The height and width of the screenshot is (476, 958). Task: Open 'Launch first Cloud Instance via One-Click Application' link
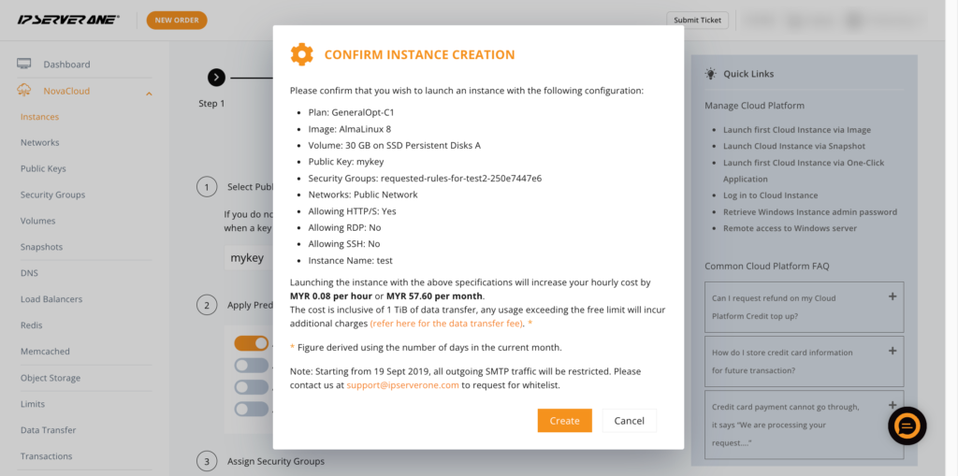coord(804,170)
